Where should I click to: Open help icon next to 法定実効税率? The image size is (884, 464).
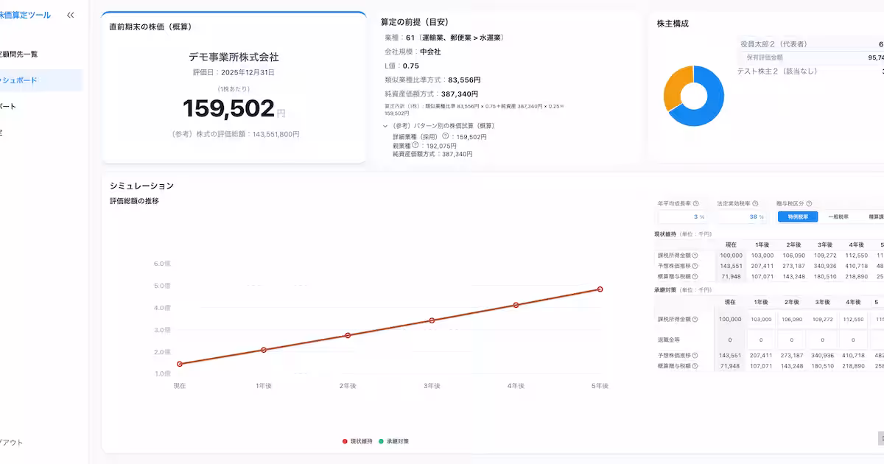coord(755,203)
